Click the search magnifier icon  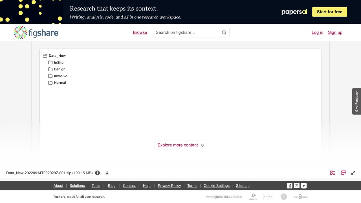(x=224, y=32)
